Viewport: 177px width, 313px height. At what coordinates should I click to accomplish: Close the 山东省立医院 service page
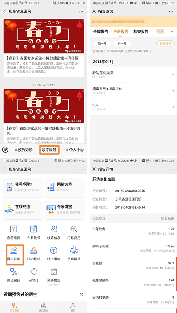(x=4, y=169)
